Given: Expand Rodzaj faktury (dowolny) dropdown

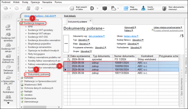Looking at the screenshot, I should 138,40.
